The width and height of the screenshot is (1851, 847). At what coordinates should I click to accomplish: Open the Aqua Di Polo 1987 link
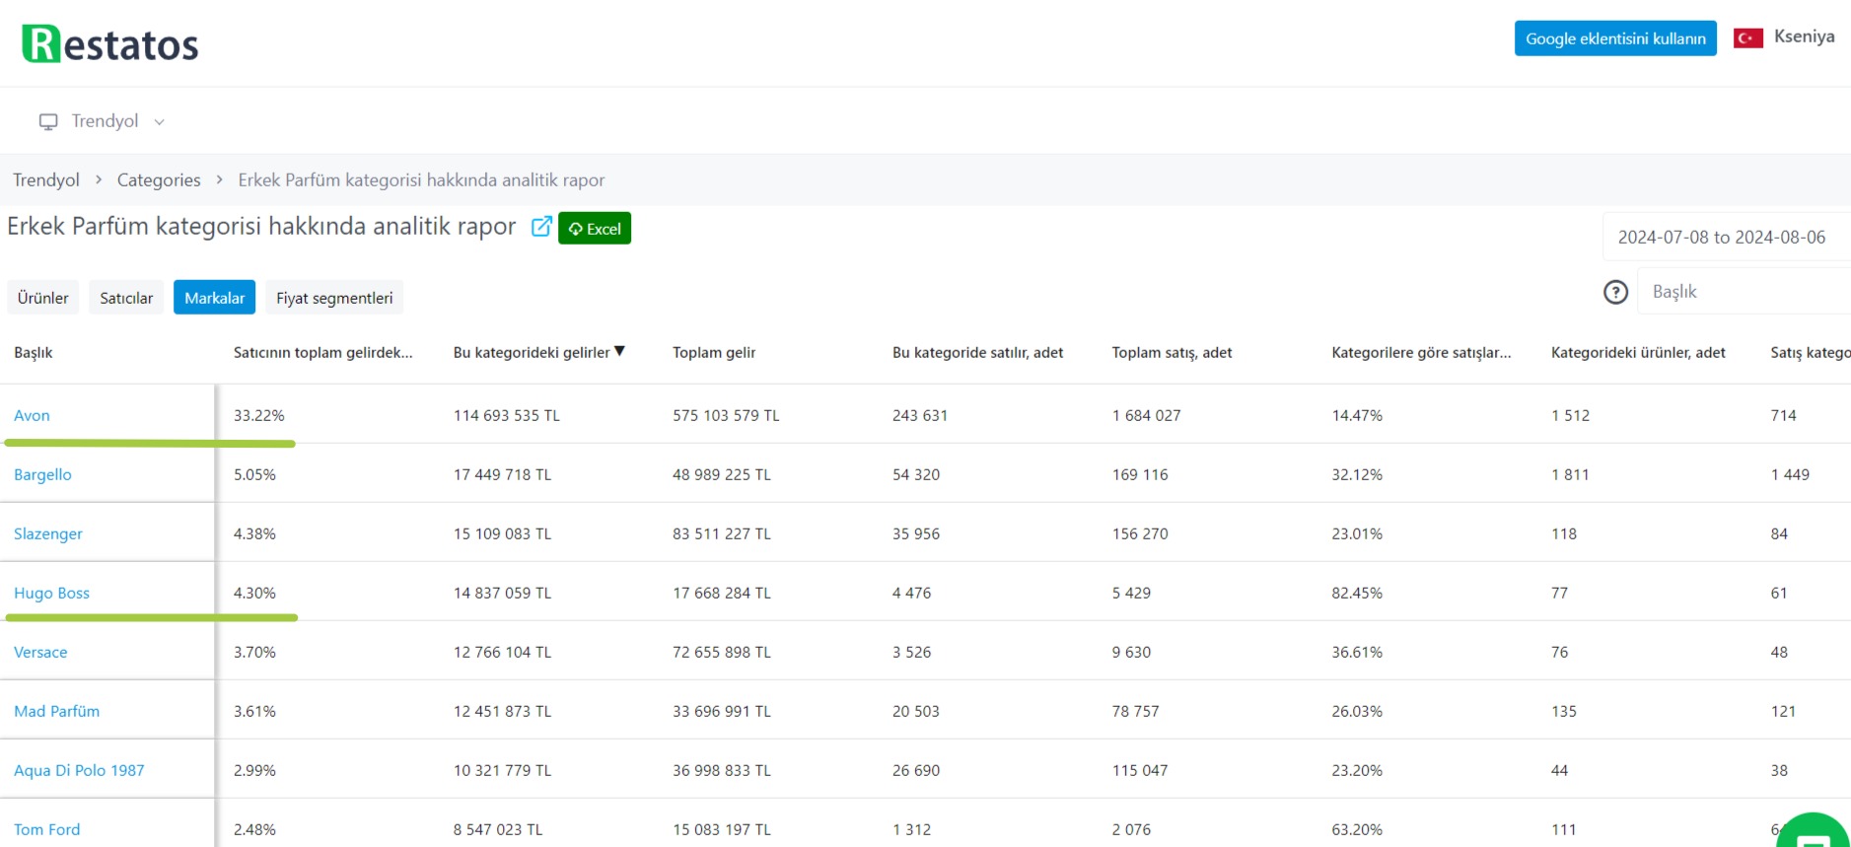(x=79, y=770)
